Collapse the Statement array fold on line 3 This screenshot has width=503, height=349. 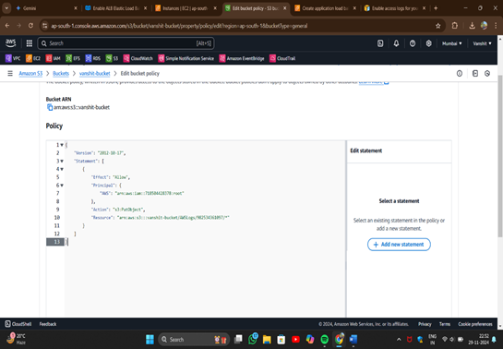pos(62,161)
